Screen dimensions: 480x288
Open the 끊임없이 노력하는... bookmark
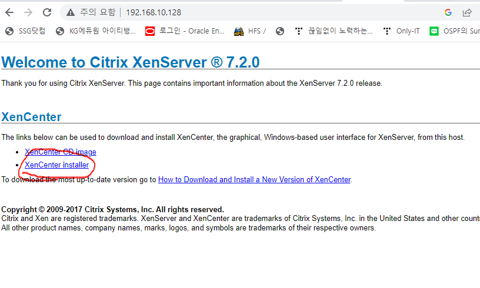(x=334, y=31)
